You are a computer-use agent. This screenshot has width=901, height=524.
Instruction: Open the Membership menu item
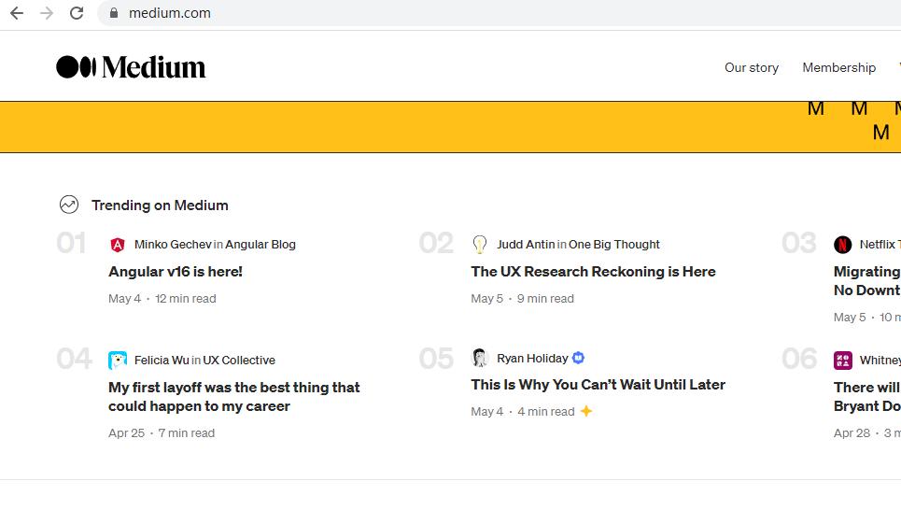coord(838,67)
